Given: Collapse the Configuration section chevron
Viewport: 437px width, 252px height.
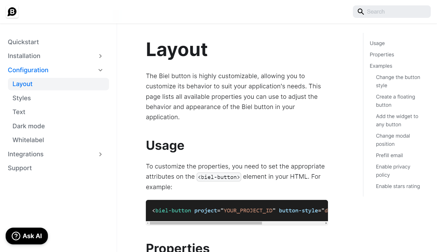Looking at the screenshot, I should 100,70.
